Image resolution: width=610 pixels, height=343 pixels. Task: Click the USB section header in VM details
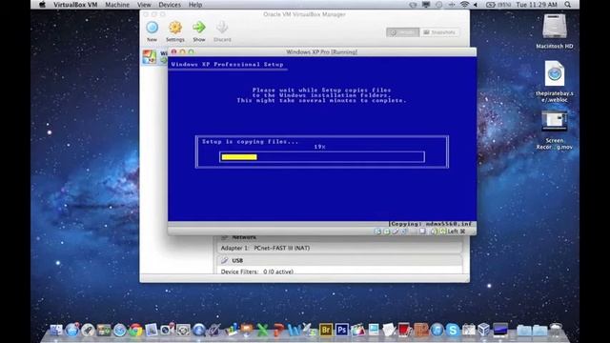[237, 260]
